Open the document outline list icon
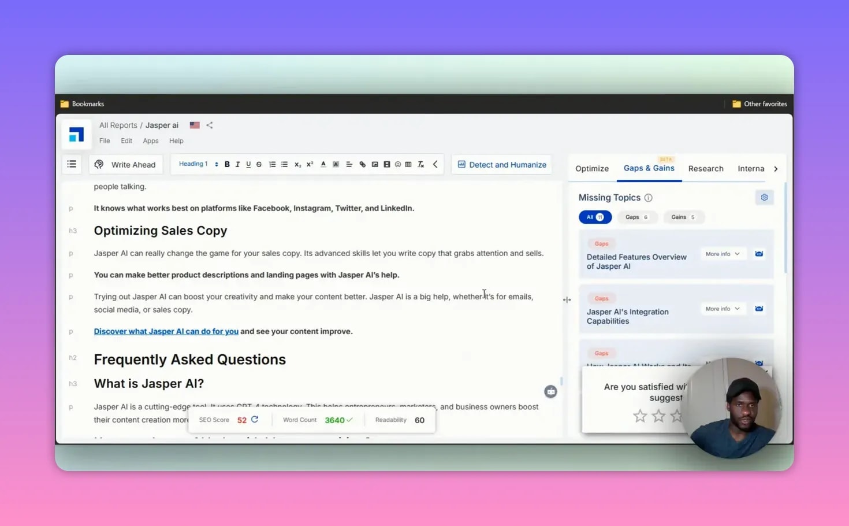 tap(72, 164)
